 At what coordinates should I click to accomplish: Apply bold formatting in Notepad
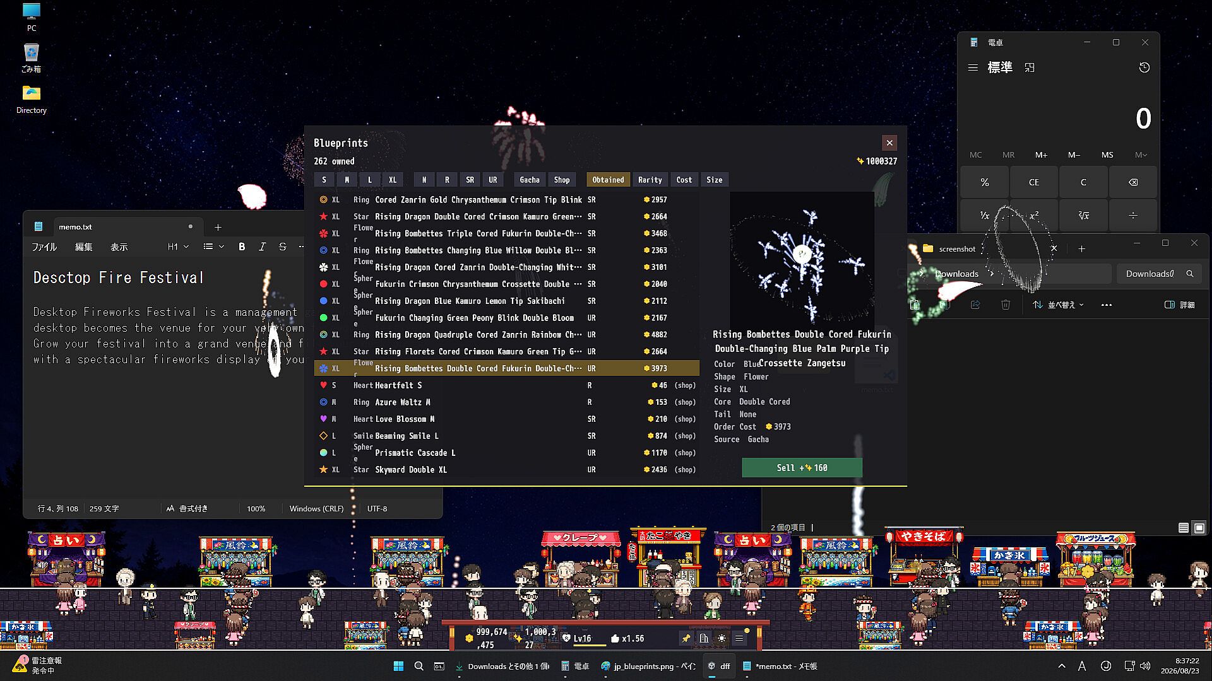(242, 247)
